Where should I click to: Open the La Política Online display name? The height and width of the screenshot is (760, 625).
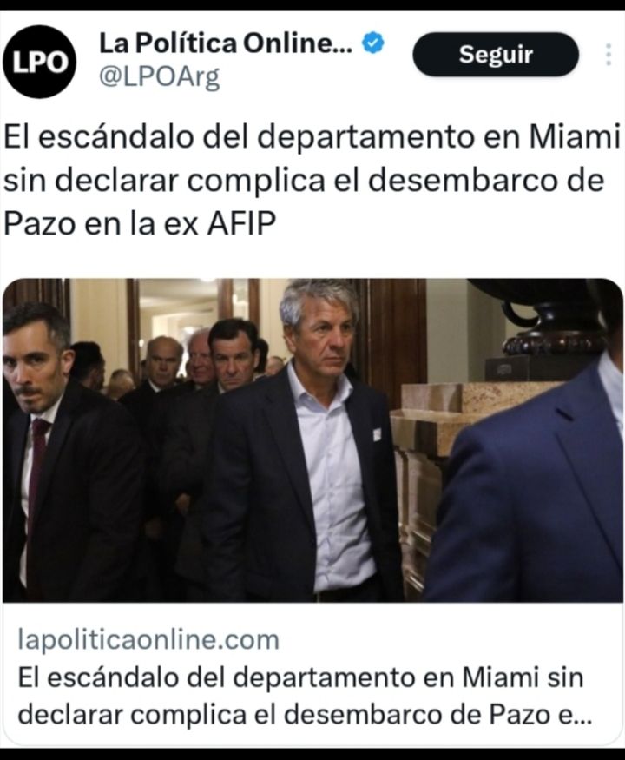click(226, 43)
